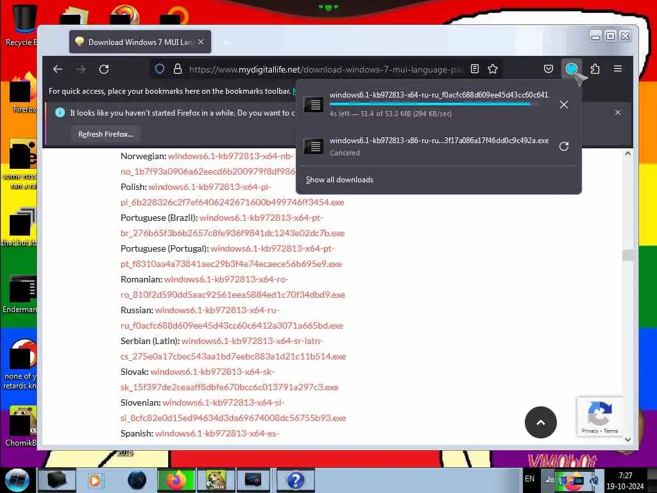Retry the canceled x86-ru-ru download
Image resolution: width=657 pixels, height=493 pixels.
coord(564,146)
